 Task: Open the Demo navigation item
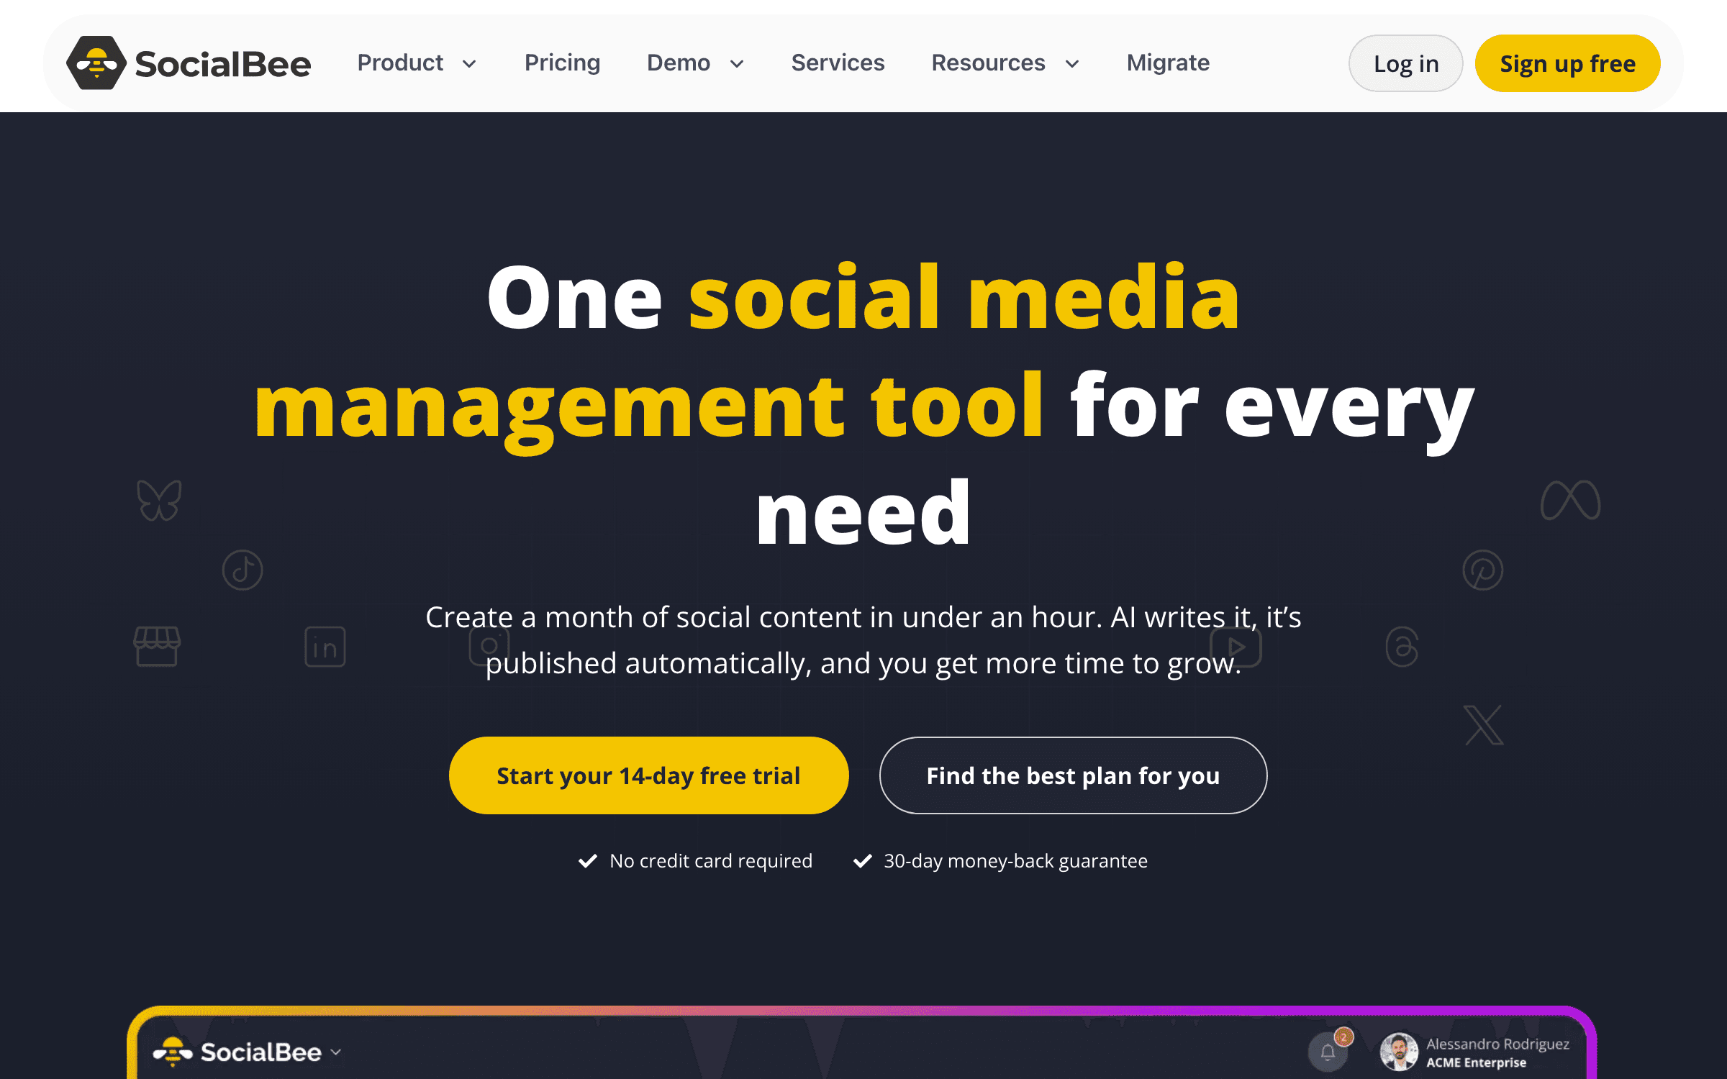pos(679,63)
